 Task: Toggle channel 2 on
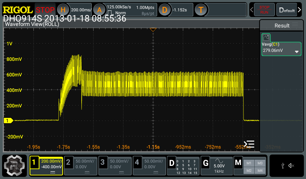click(x=68, y=162)
